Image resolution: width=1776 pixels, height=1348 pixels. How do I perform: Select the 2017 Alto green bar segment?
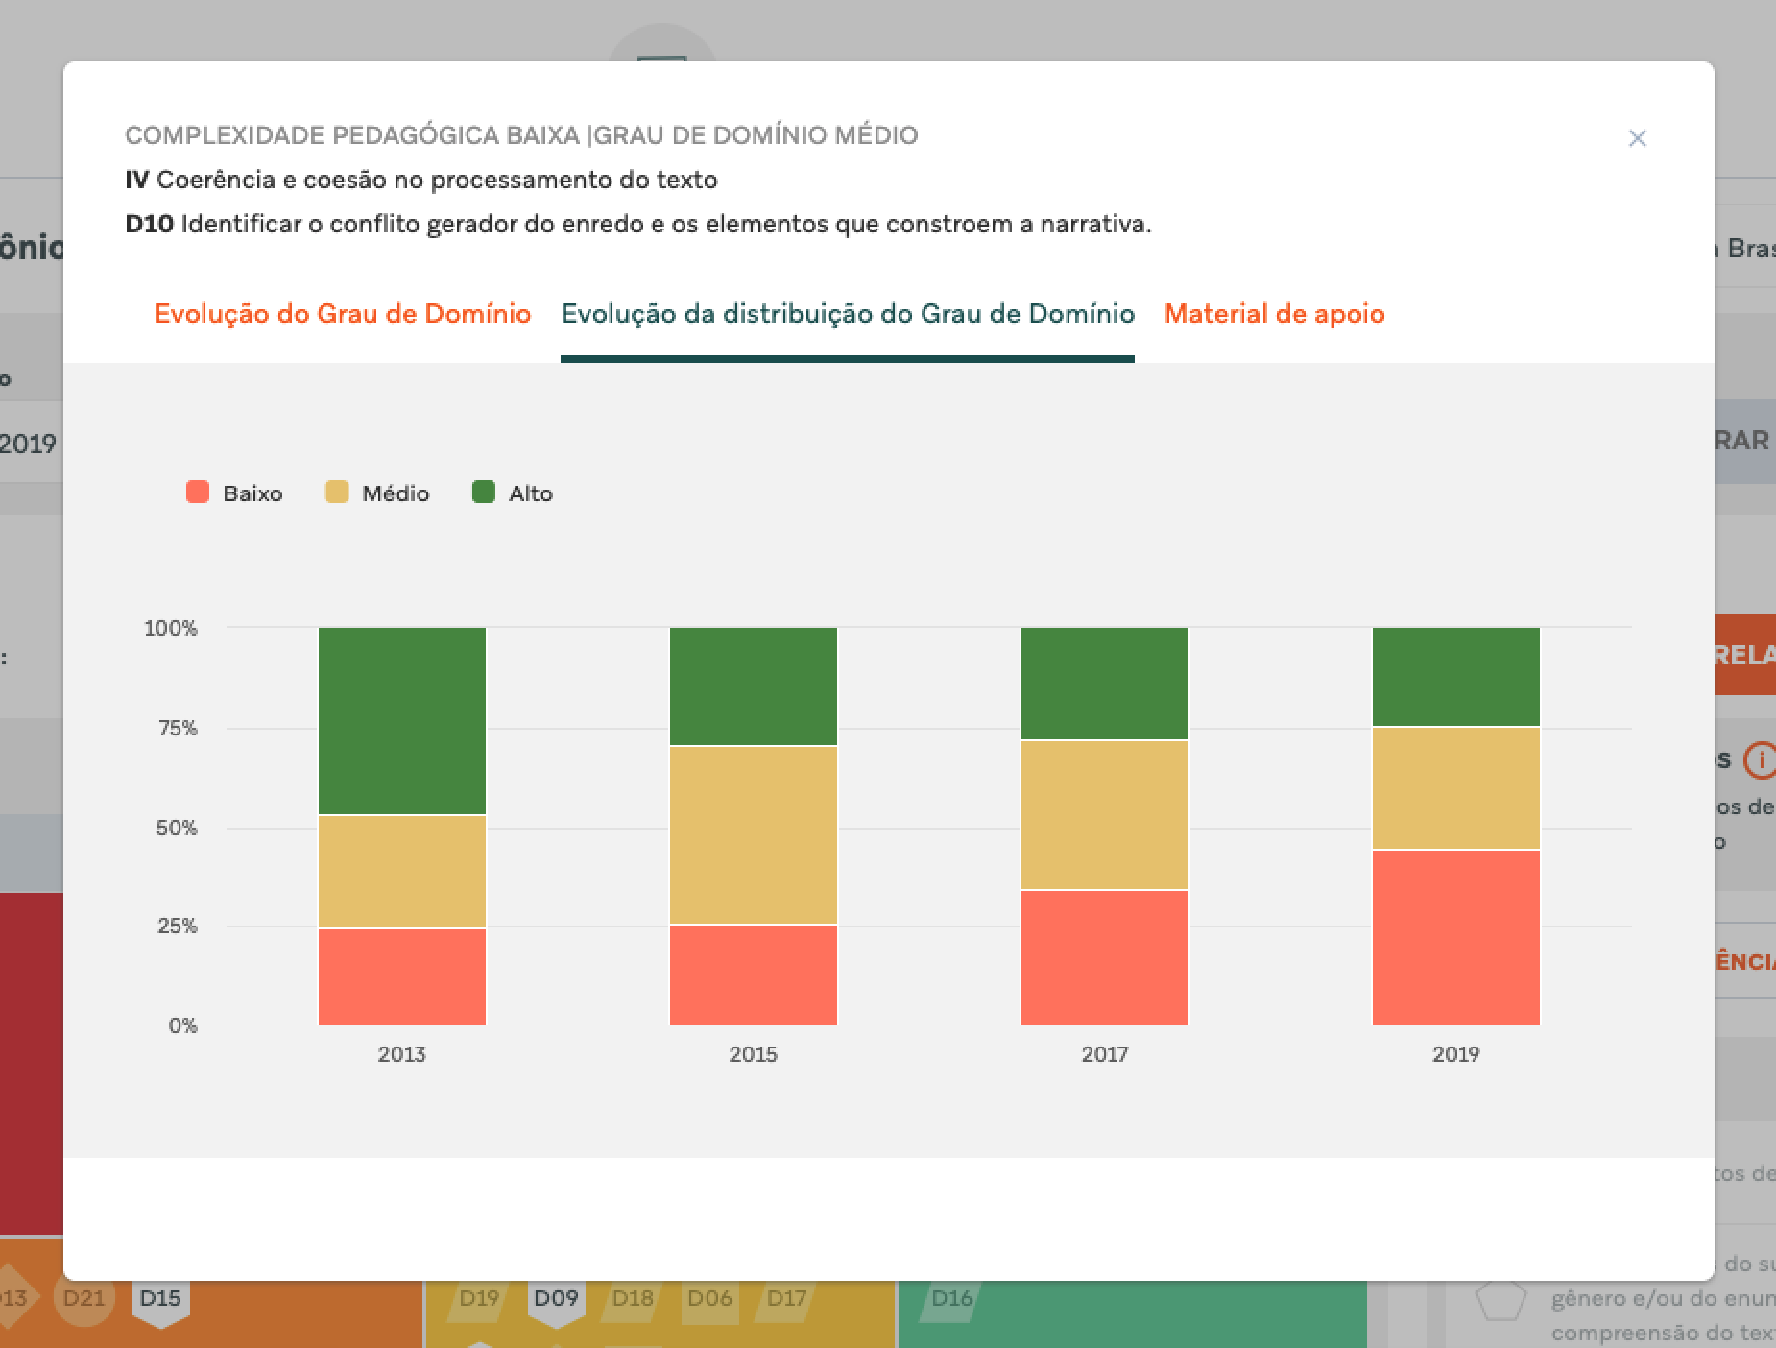click(x=1105, y=684)
